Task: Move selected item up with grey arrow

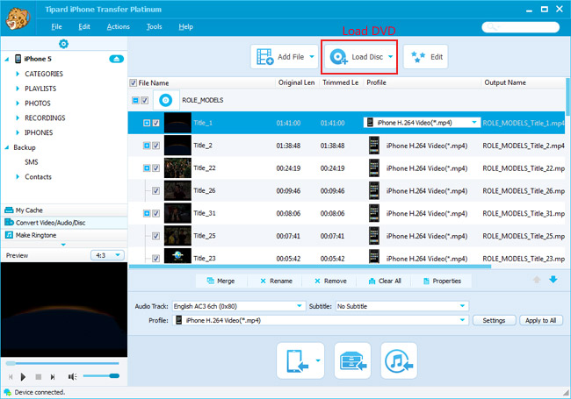Action: tap(537, 280)
